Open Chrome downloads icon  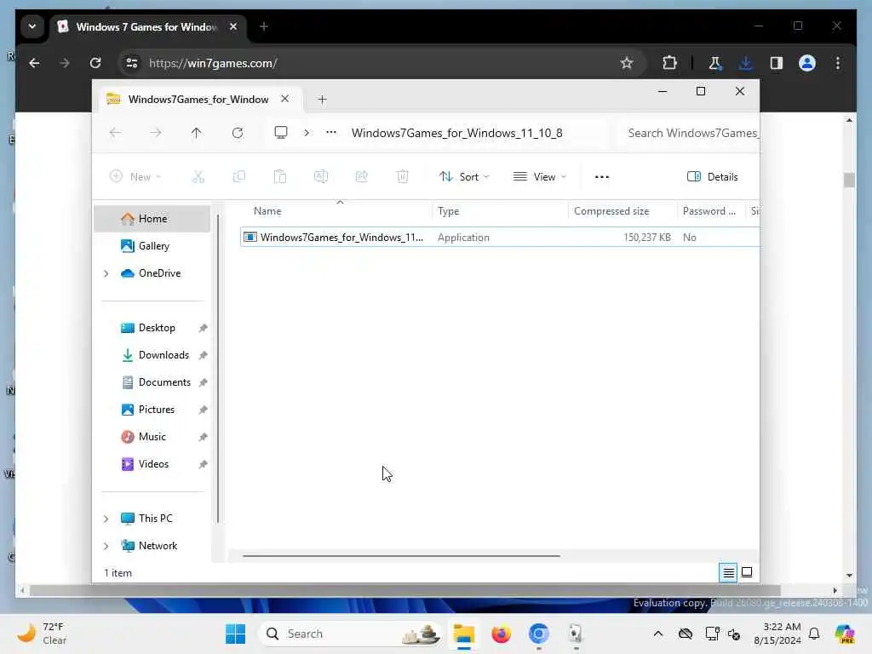click(746, 63)
